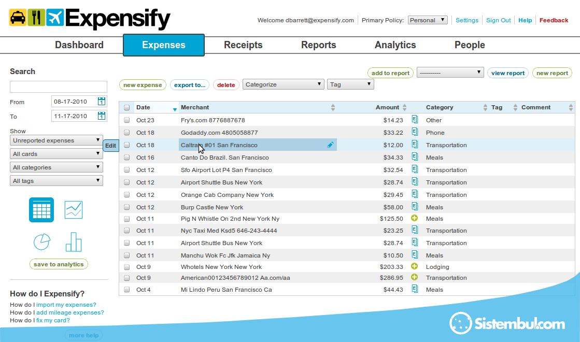Check the Canto Do Brazil checkbox
Image resolution: width=580 pixels, height=342 pixels.
(127, 158)
